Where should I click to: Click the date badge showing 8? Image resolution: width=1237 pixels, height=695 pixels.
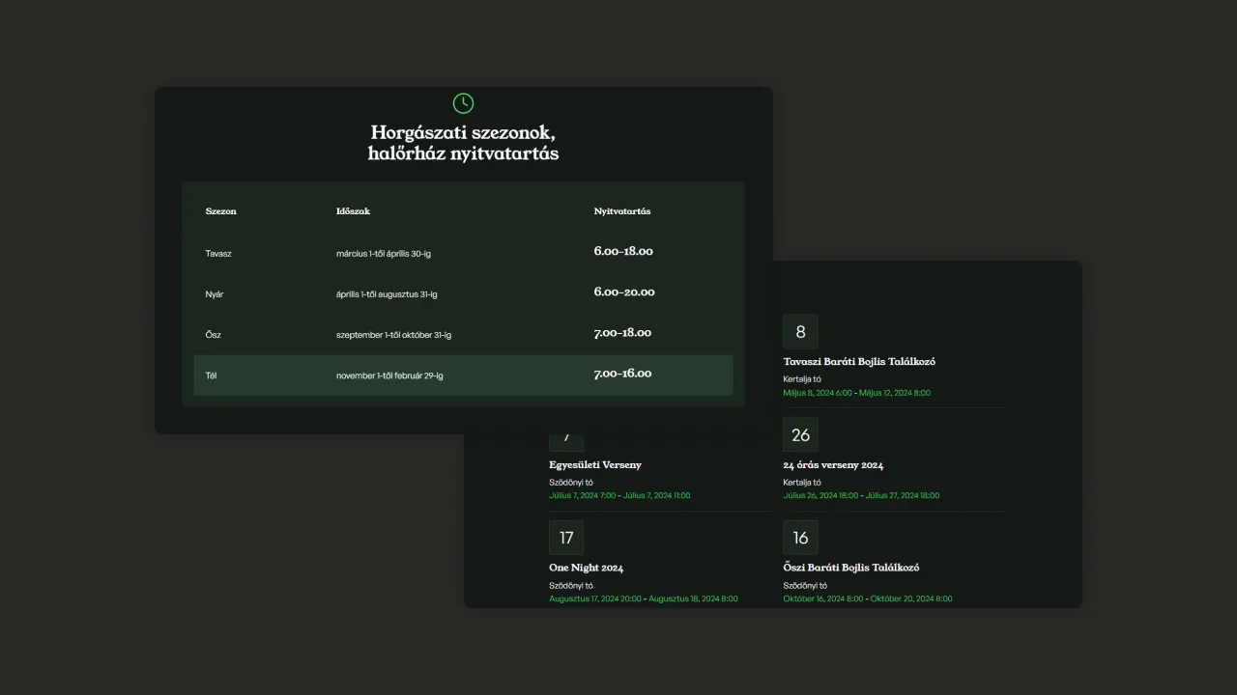pos(800,332)
